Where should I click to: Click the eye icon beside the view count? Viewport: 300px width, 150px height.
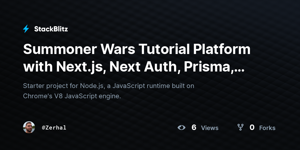(181, 127)
